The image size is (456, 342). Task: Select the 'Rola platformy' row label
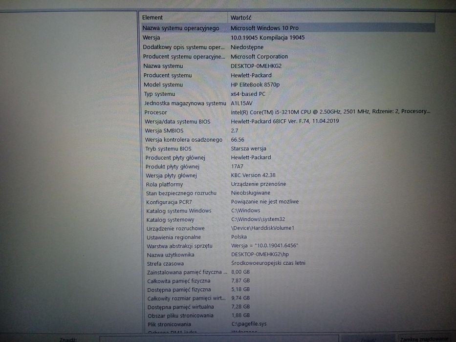pyautogui.click(x=164, y=184)
